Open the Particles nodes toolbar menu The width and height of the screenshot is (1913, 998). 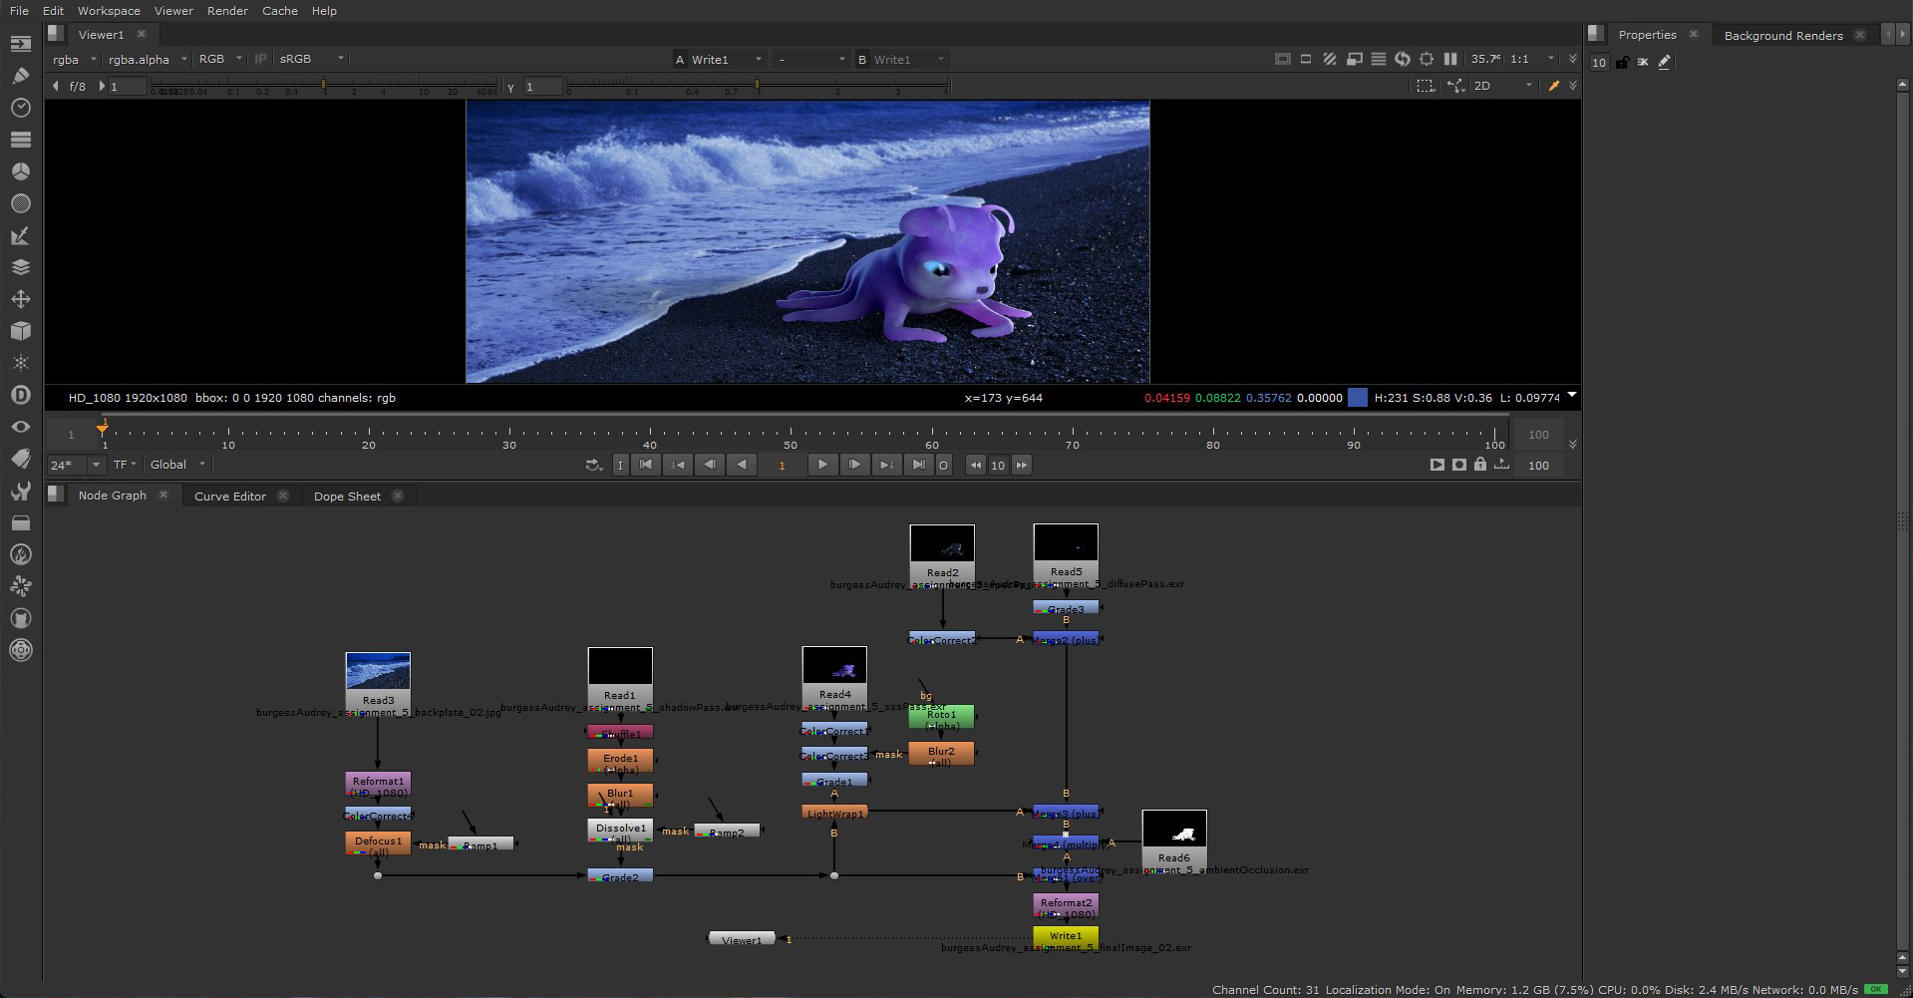coord(21,363)
